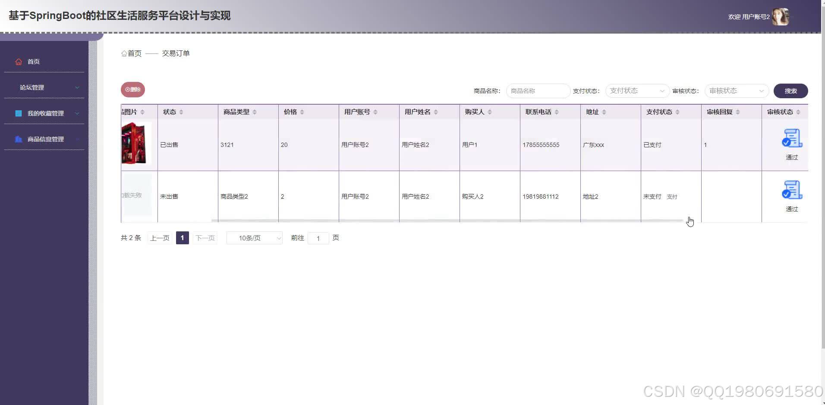This screenshot has width=825, height=405.
Task: Click the 支付 link in the unpaid row
Action: click(672, 196)
